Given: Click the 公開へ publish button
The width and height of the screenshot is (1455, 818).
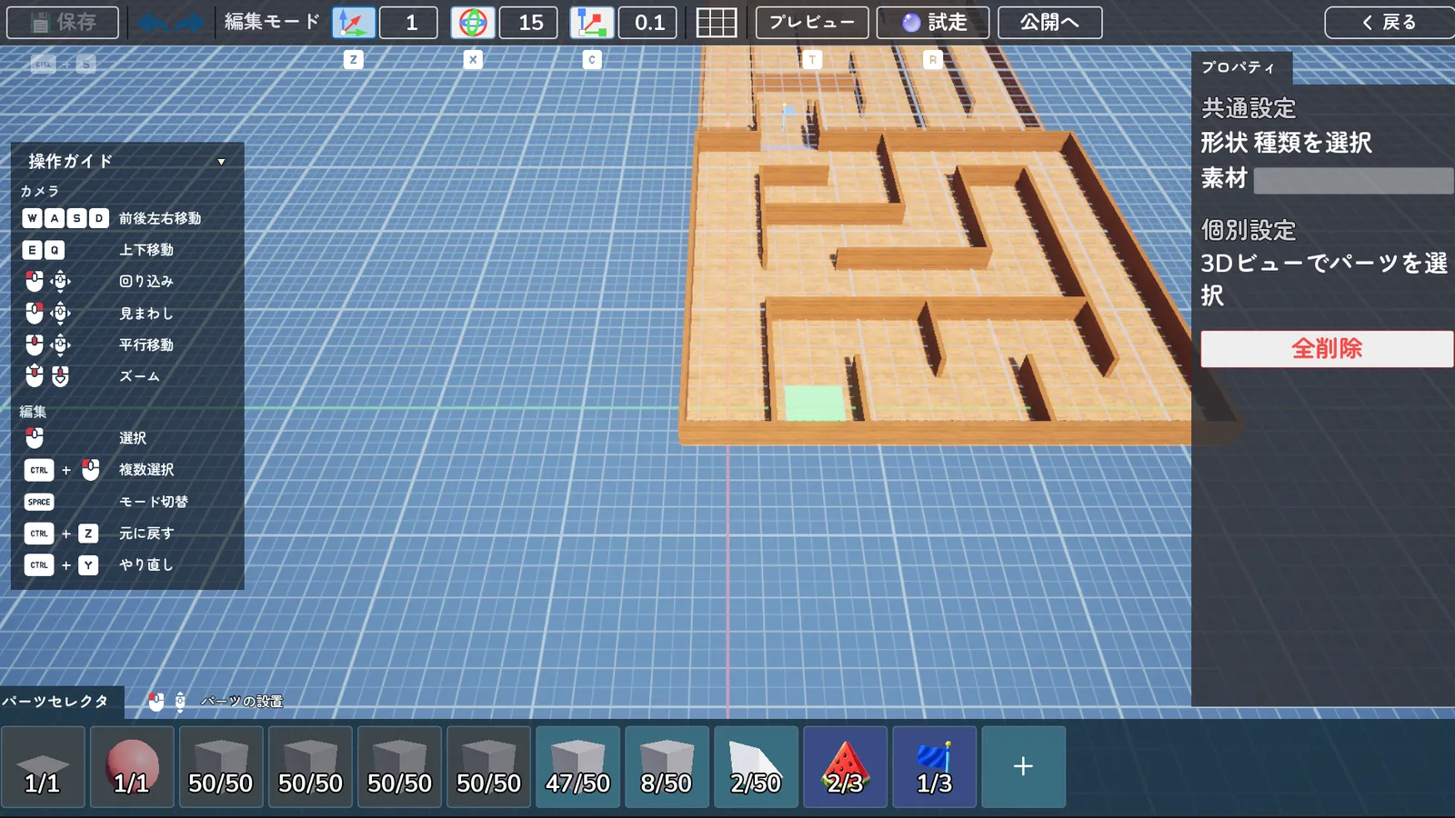Looking at the screenshot, I should tap(1050, 22).
